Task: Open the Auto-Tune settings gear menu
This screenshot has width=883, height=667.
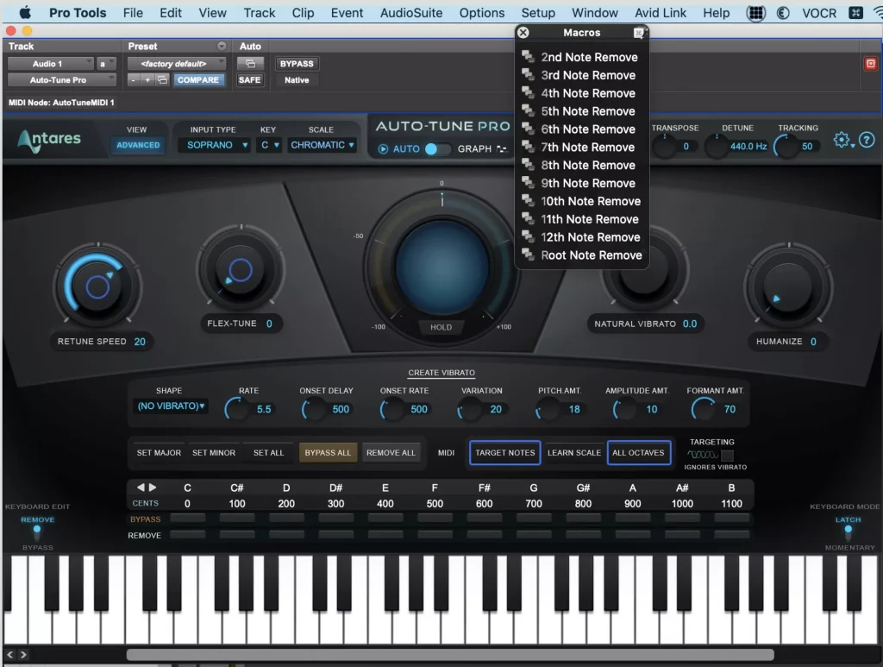Action: (x=843, y=139)
